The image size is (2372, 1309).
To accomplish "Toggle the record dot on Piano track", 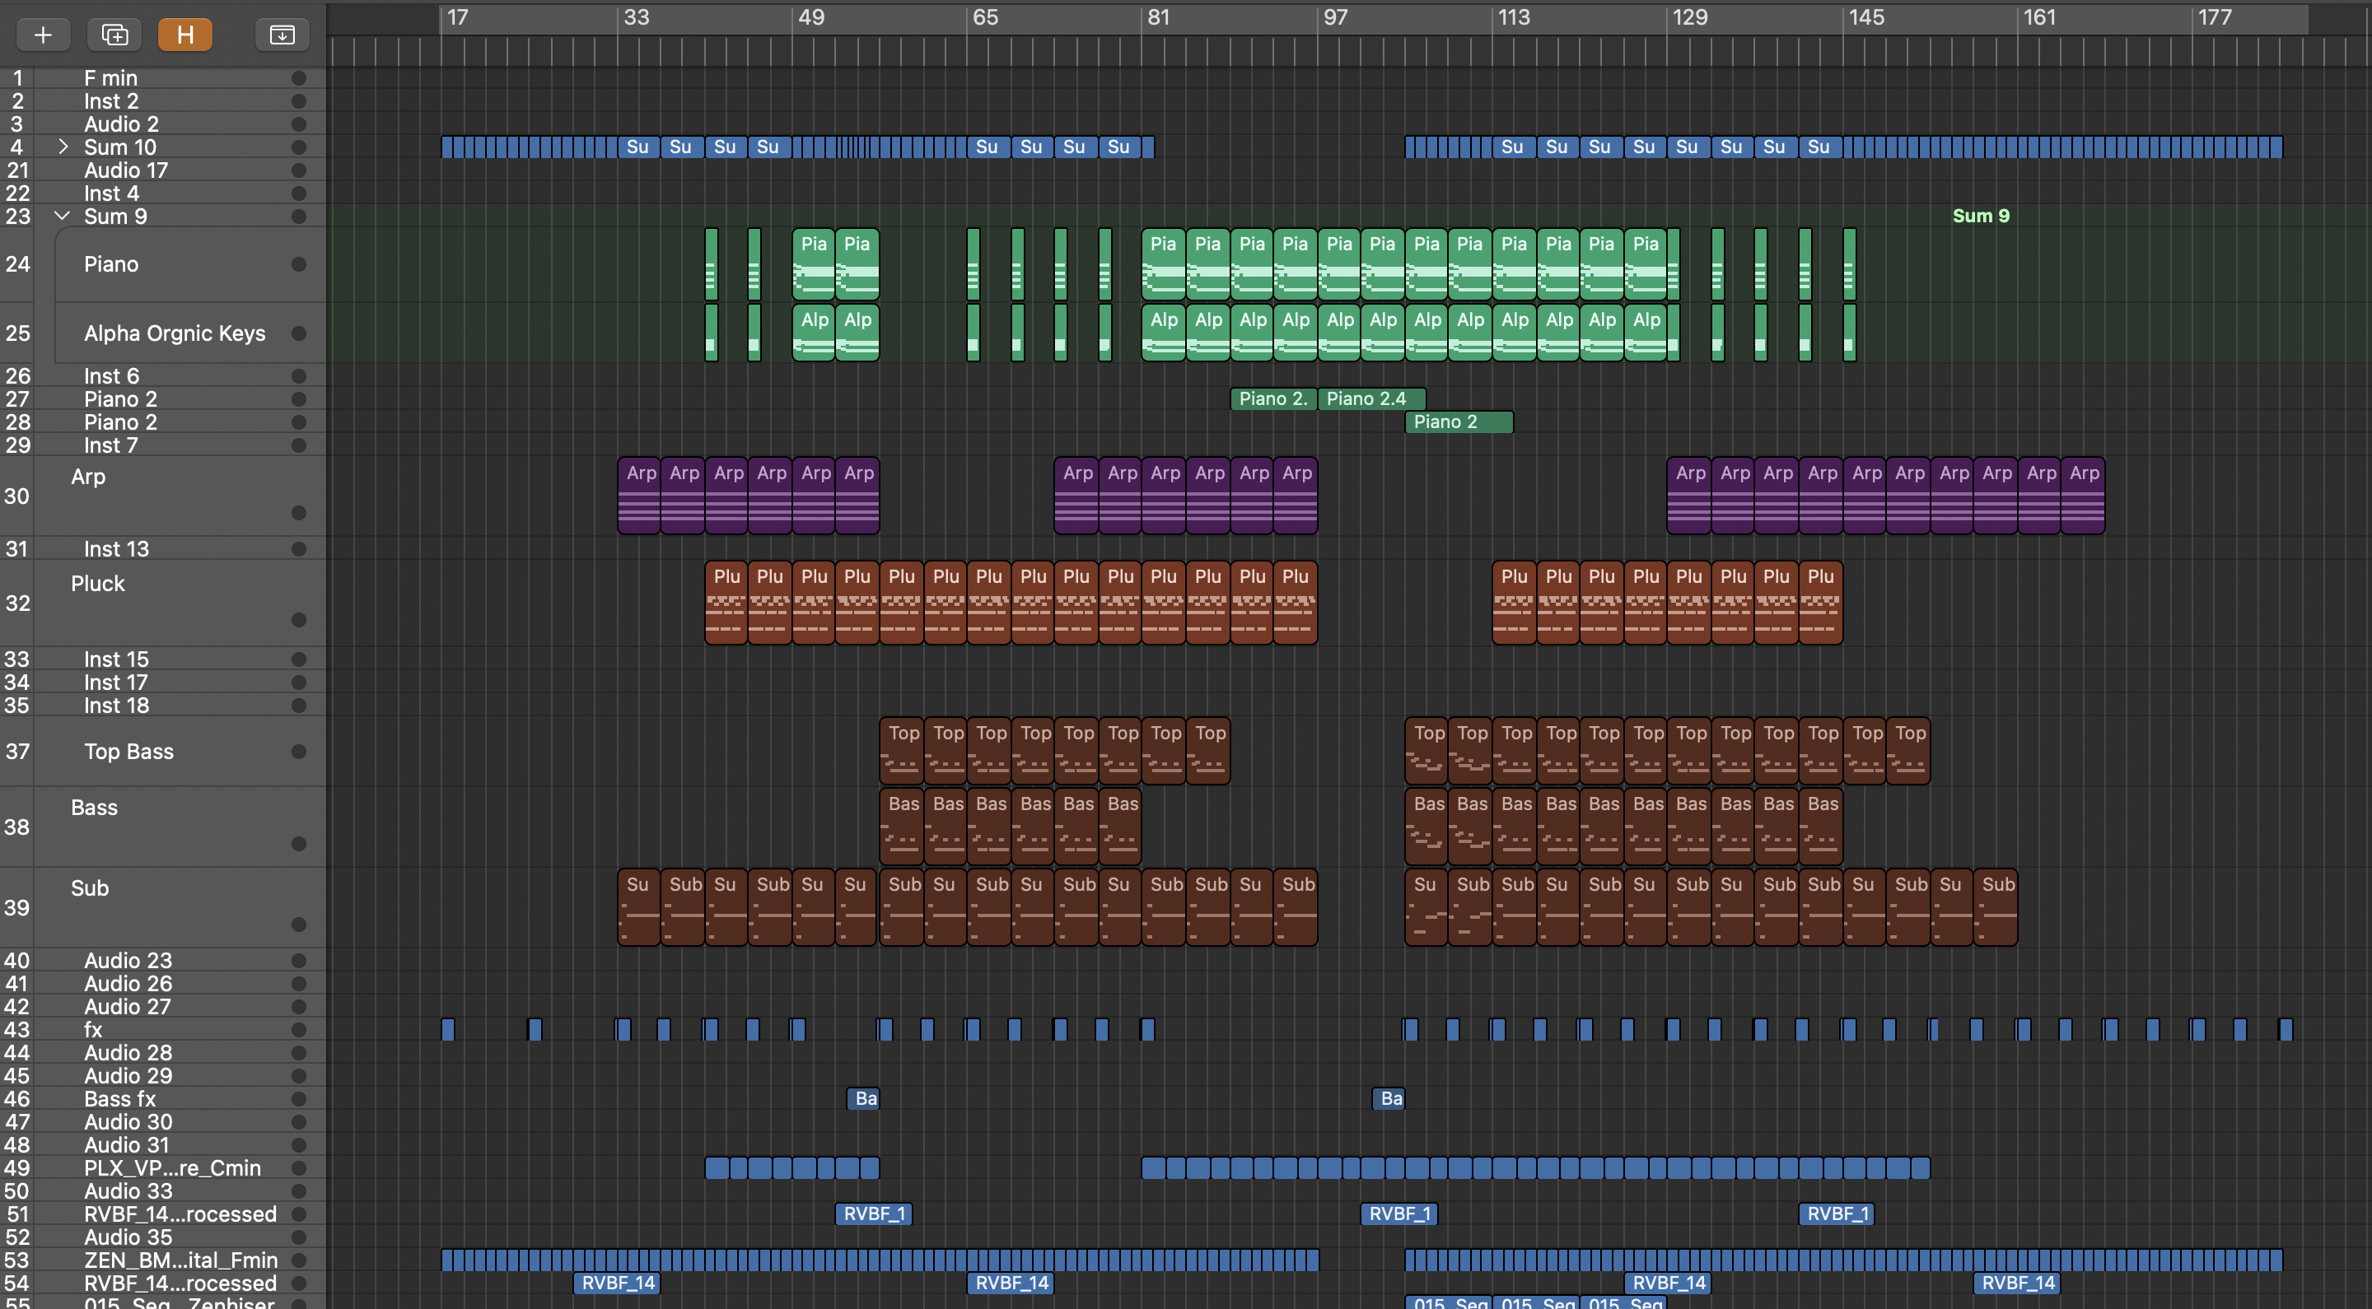I will pyautogui.click(x=298, y=264).
